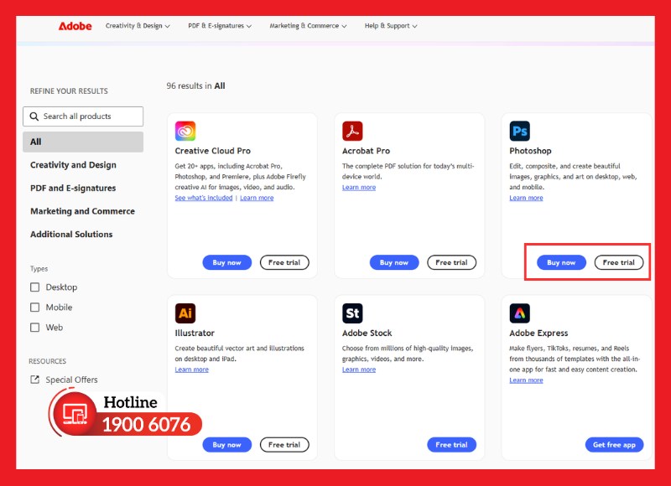671x486 pixels.
Task: Click the Adobe logo
Action: pyautogui.click(x=75, y=26)
